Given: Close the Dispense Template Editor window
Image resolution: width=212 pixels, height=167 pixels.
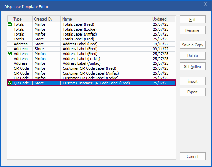Looking at the screenshot, I should tap(205, 4).
